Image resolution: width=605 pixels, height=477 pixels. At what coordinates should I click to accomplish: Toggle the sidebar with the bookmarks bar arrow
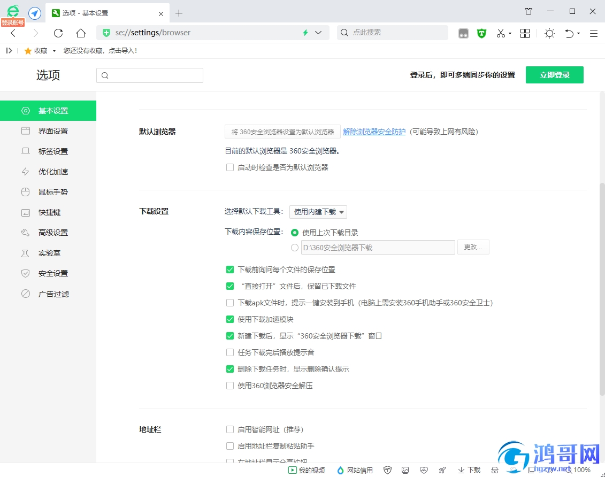point(9,50)
